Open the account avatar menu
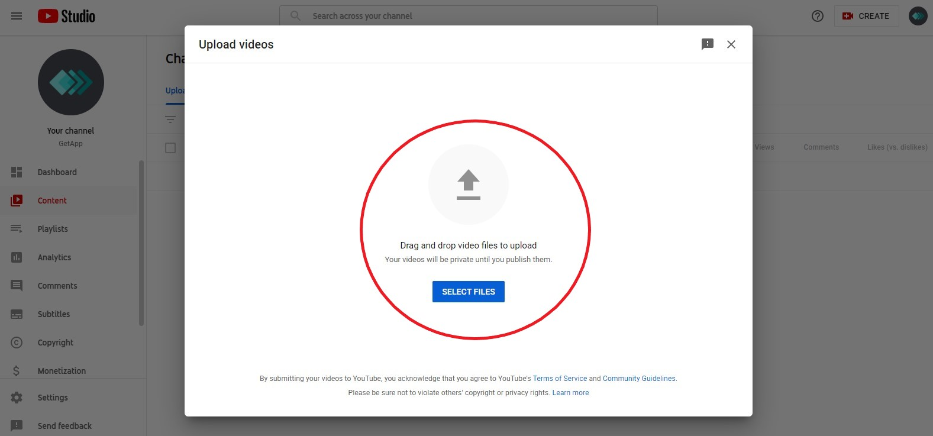Image resolution: width=933 pixels, height=436 pixels. (918, 16)
